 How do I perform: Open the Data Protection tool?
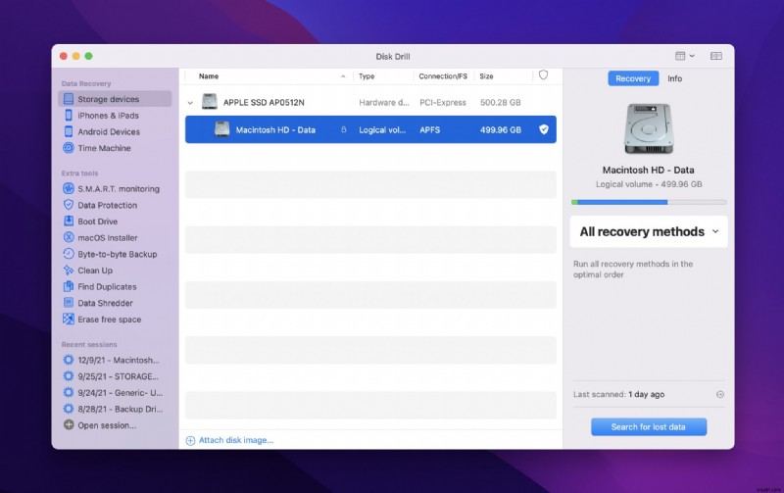107,205
